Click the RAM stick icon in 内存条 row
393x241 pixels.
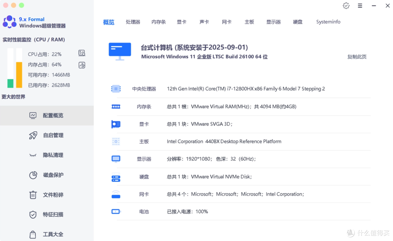[116, 107]
